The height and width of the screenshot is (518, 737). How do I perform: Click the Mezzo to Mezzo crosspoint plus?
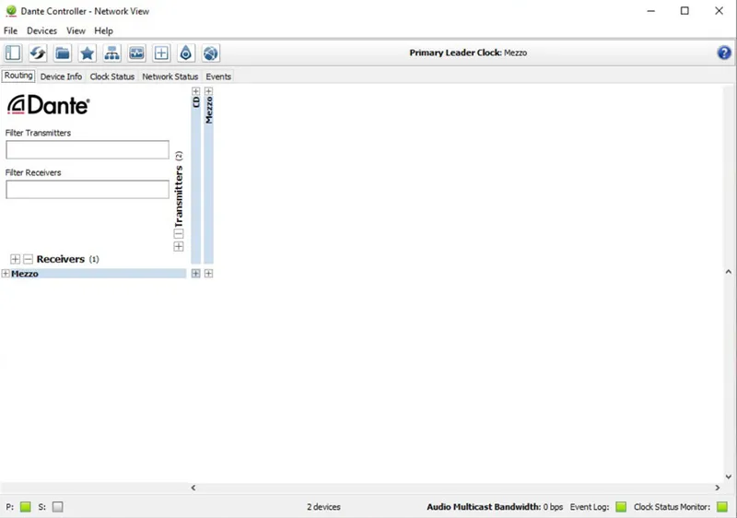click(x=209, y=274)
